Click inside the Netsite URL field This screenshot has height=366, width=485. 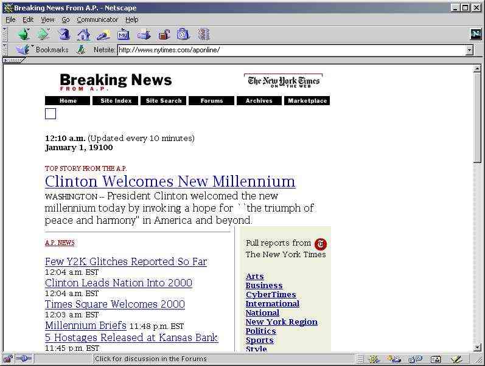291,50
